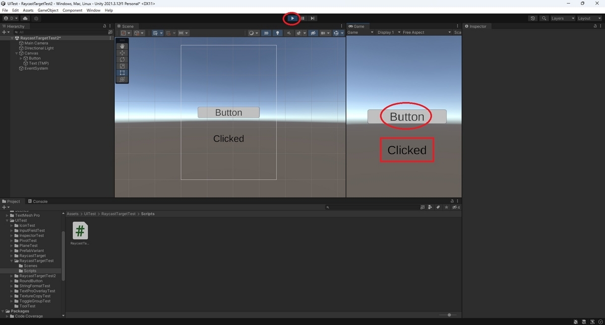The height and width of the screenshot is (325, 605).
Task: Click the RaycastTargetTest breadcrumb link
Action: pyautogui.click(x=118, y=214)
